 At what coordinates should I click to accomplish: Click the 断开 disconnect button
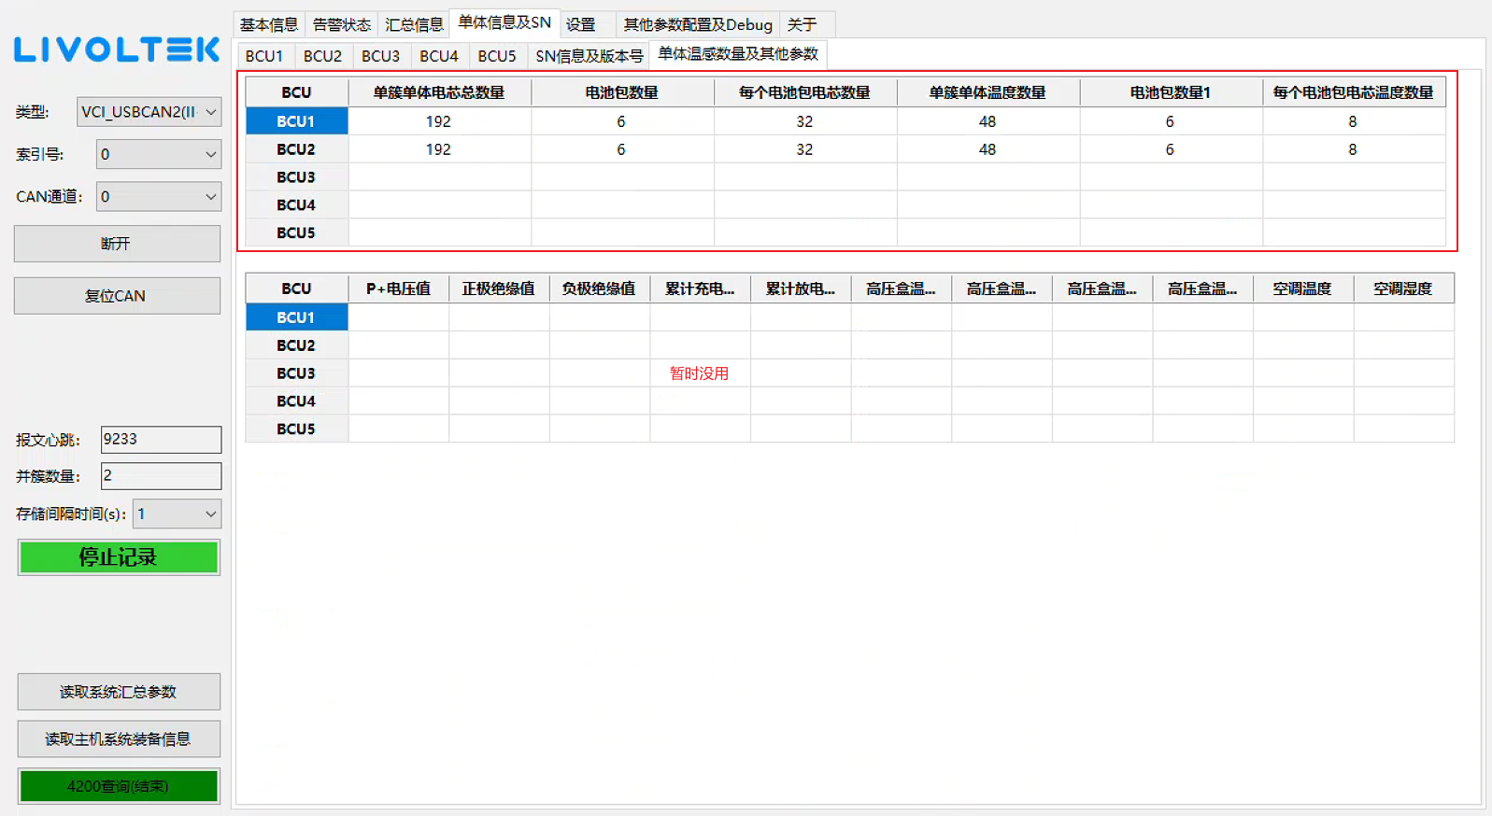117,244
